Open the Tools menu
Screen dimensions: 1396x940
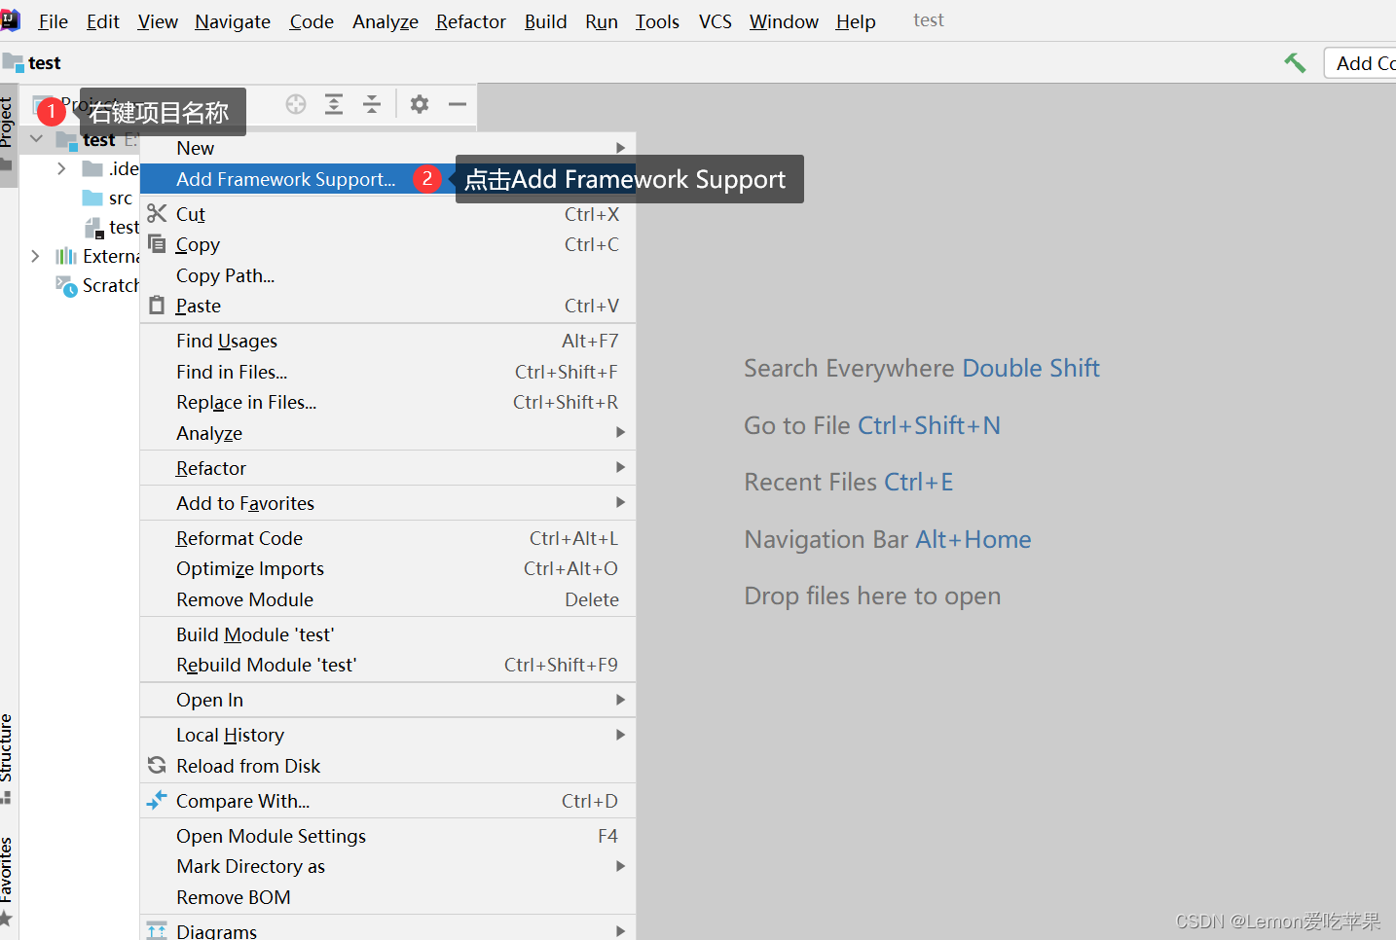pos(658,21)
